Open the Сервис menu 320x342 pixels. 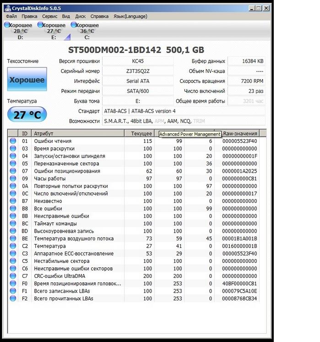(50, 16)
